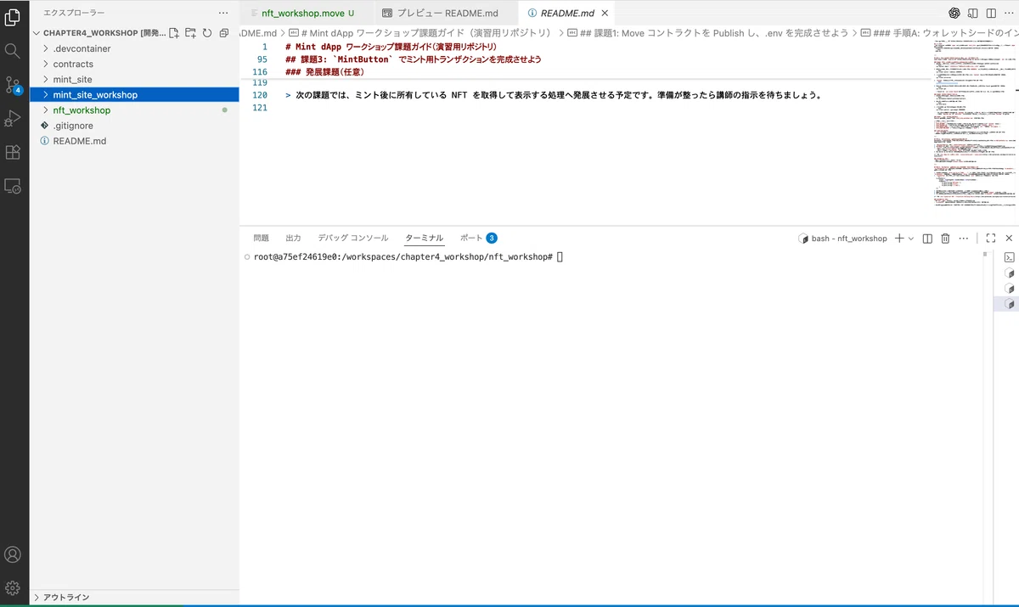Switch to nft_workshop.move editor tab

click(x=302, y=13)
